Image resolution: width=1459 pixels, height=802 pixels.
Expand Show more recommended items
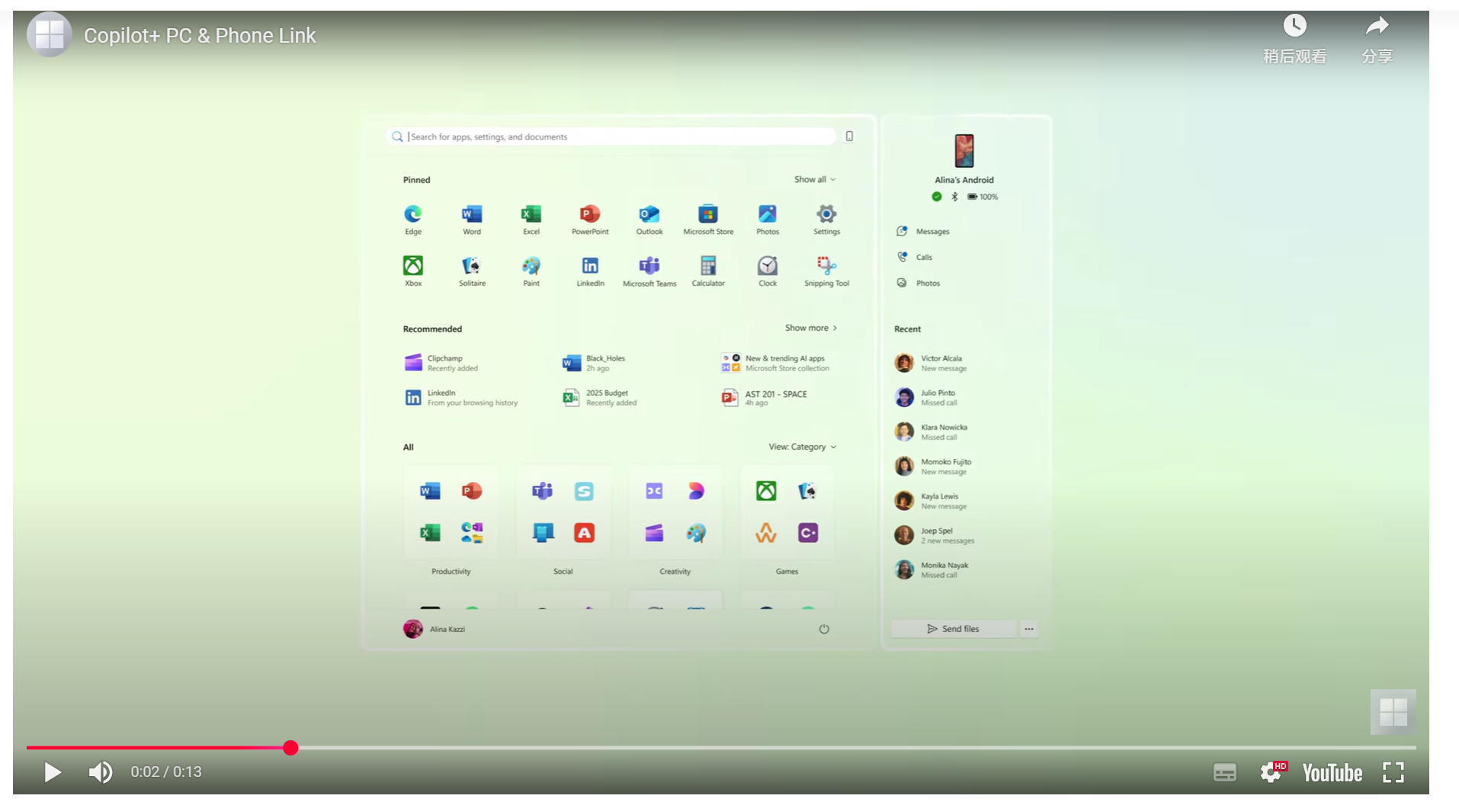pyautogui.click(x=811, y=328)
